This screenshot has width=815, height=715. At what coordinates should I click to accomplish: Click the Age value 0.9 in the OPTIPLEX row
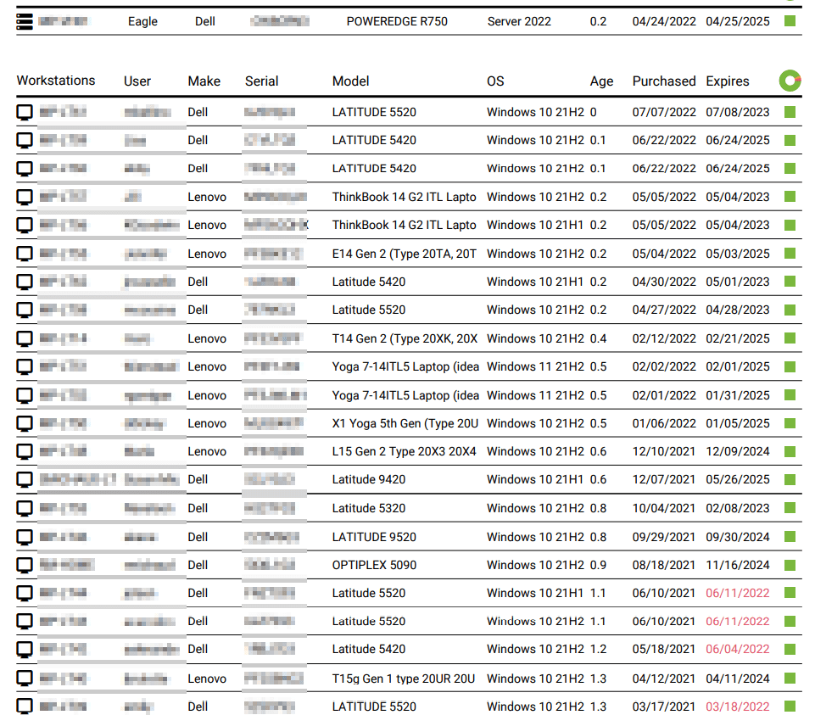(598, 565)
